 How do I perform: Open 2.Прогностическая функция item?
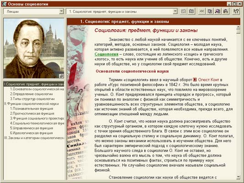tap(32, 113)
